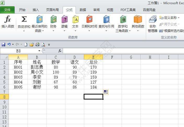Click math score cell 100
This screenshot has width=184, height=127.
pyautogui.click(x=56, y=72)
